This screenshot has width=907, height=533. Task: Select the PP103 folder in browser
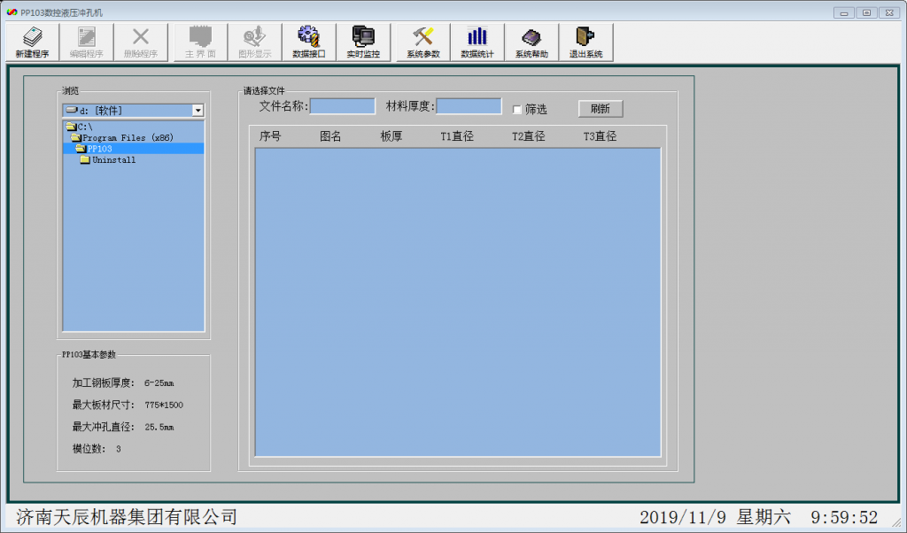click(x=99, y=149)
